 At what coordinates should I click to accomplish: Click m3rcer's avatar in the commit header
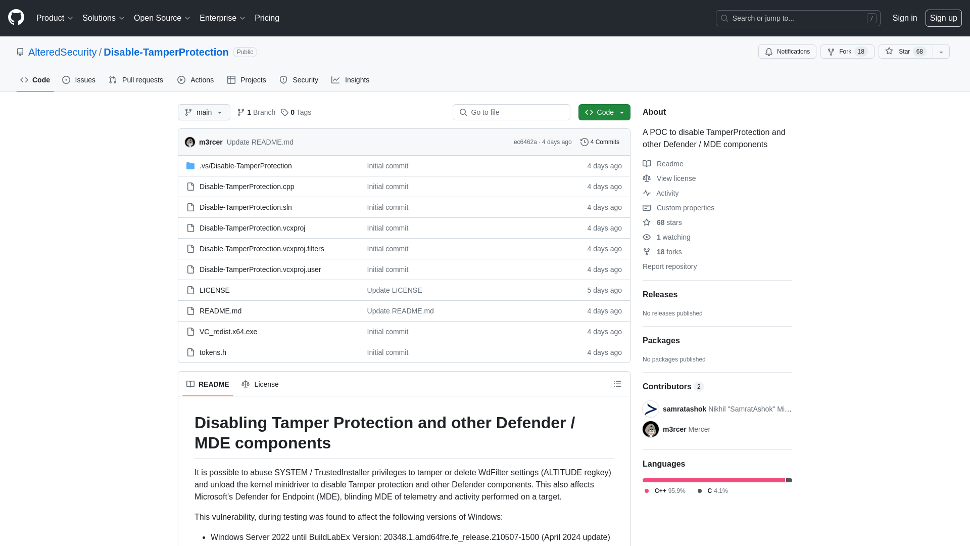pyautogui.click(x=190, y=142)
